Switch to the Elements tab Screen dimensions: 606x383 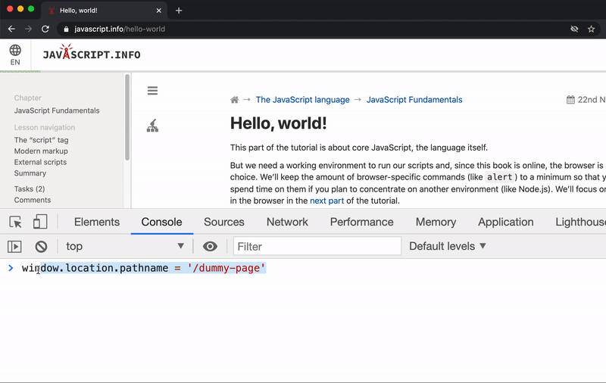[97, 222]
